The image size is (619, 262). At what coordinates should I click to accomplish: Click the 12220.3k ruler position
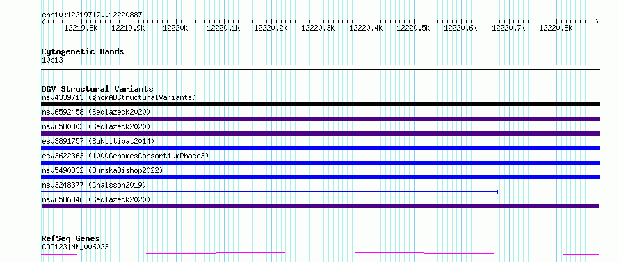pyautogui.click(x=318, y=28)
